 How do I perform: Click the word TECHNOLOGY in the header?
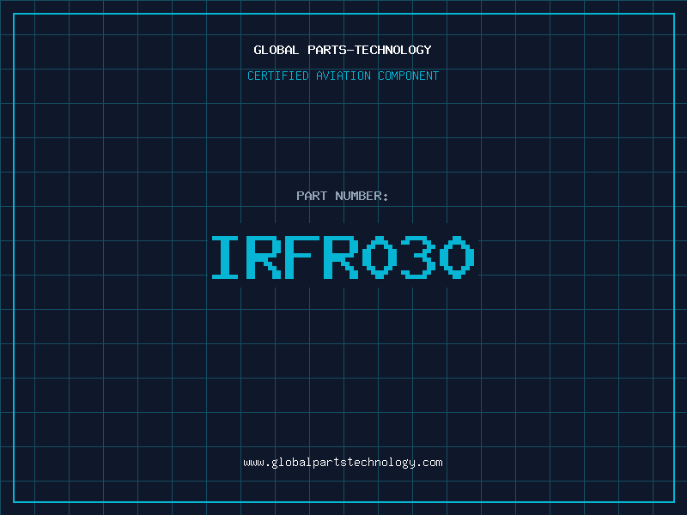point(395,50)
